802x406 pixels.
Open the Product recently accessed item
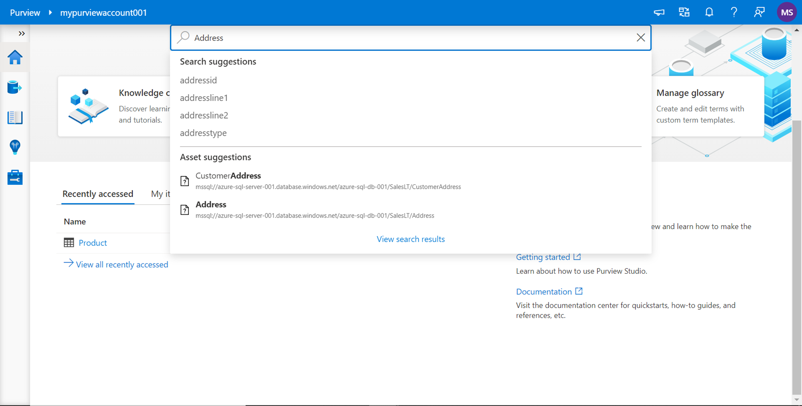coord(93,243)
